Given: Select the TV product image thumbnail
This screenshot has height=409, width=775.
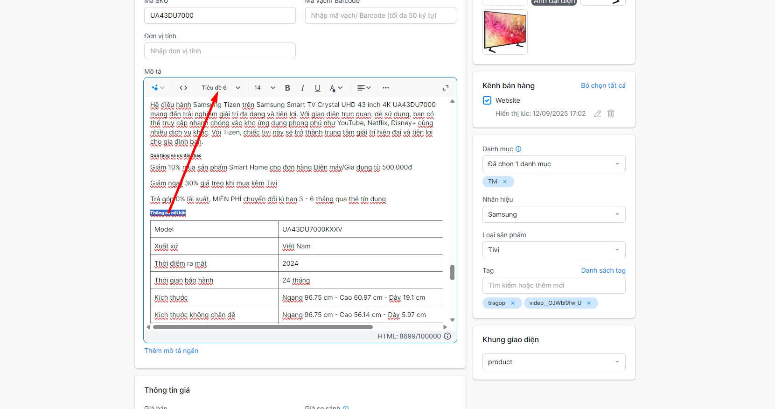Looking at the screenshot, I should pos(505,32).
